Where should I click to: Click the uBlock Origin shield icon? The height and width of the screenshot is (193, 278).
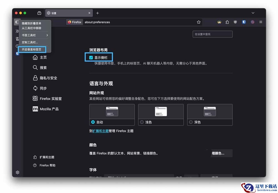pyautogui.click(x=235, y=22)
